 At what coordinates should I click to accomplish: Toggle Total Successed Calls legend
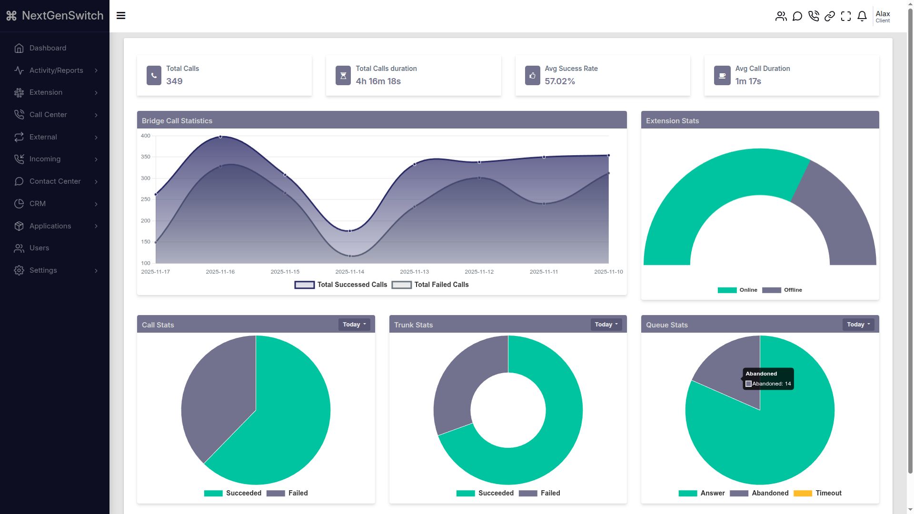341,285
